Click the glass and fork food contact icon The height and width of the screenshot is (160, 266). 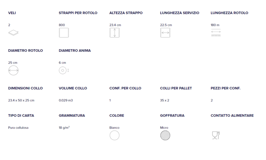(x=216, y=135)
